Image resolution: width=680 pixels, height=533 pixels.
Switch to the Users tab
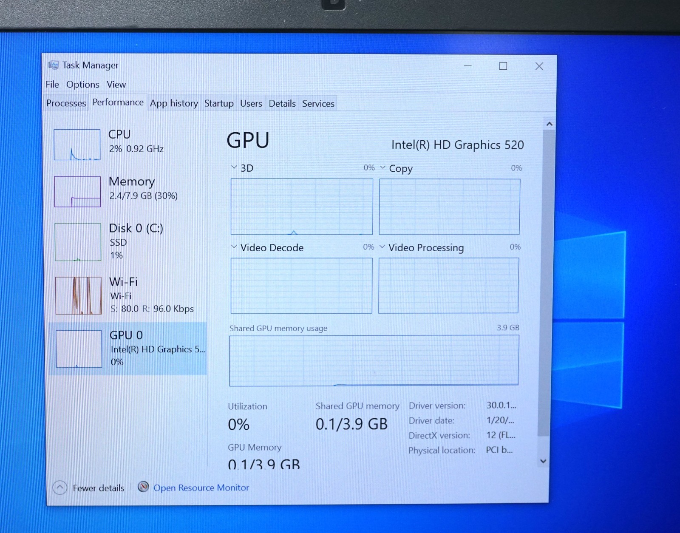(x=251, y=103)
